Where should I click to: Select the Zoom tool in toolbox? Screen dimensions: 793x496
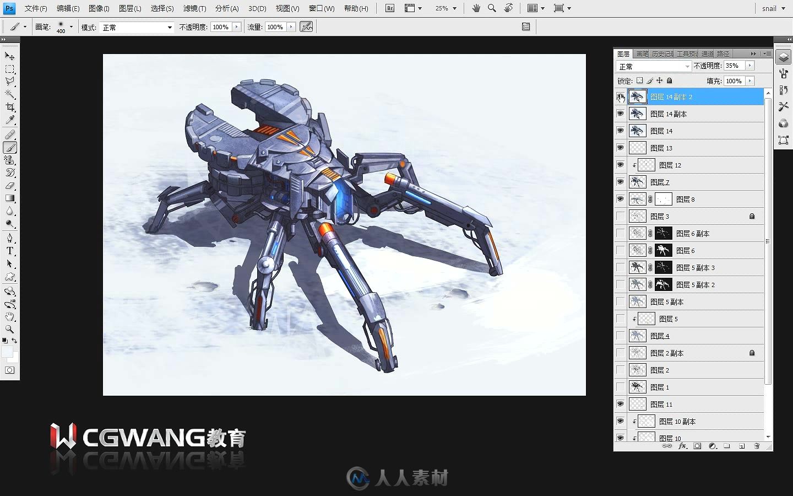click(10, 329)
